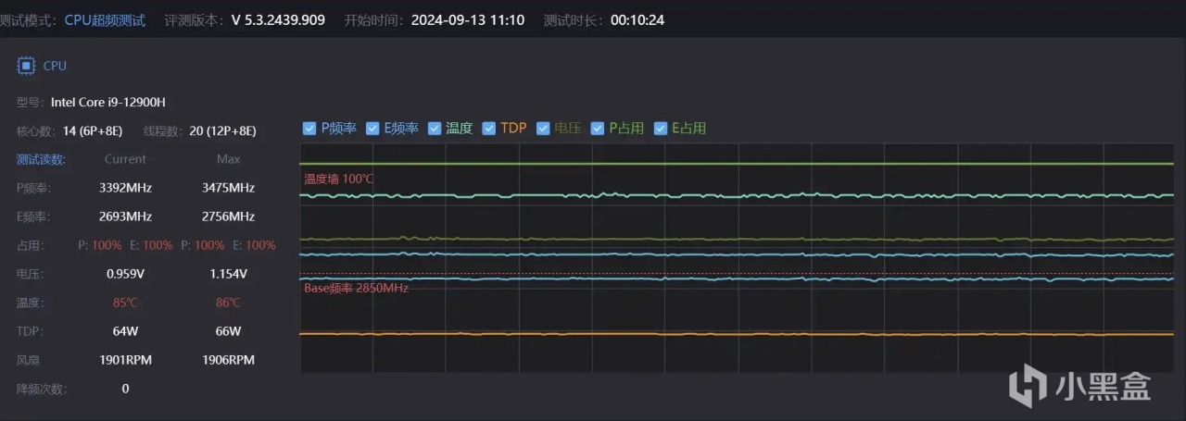This screenshot has height=421, width=1186.
Task: Click the start time 2024-09-13 11:10
Action: tap(468, 19)
